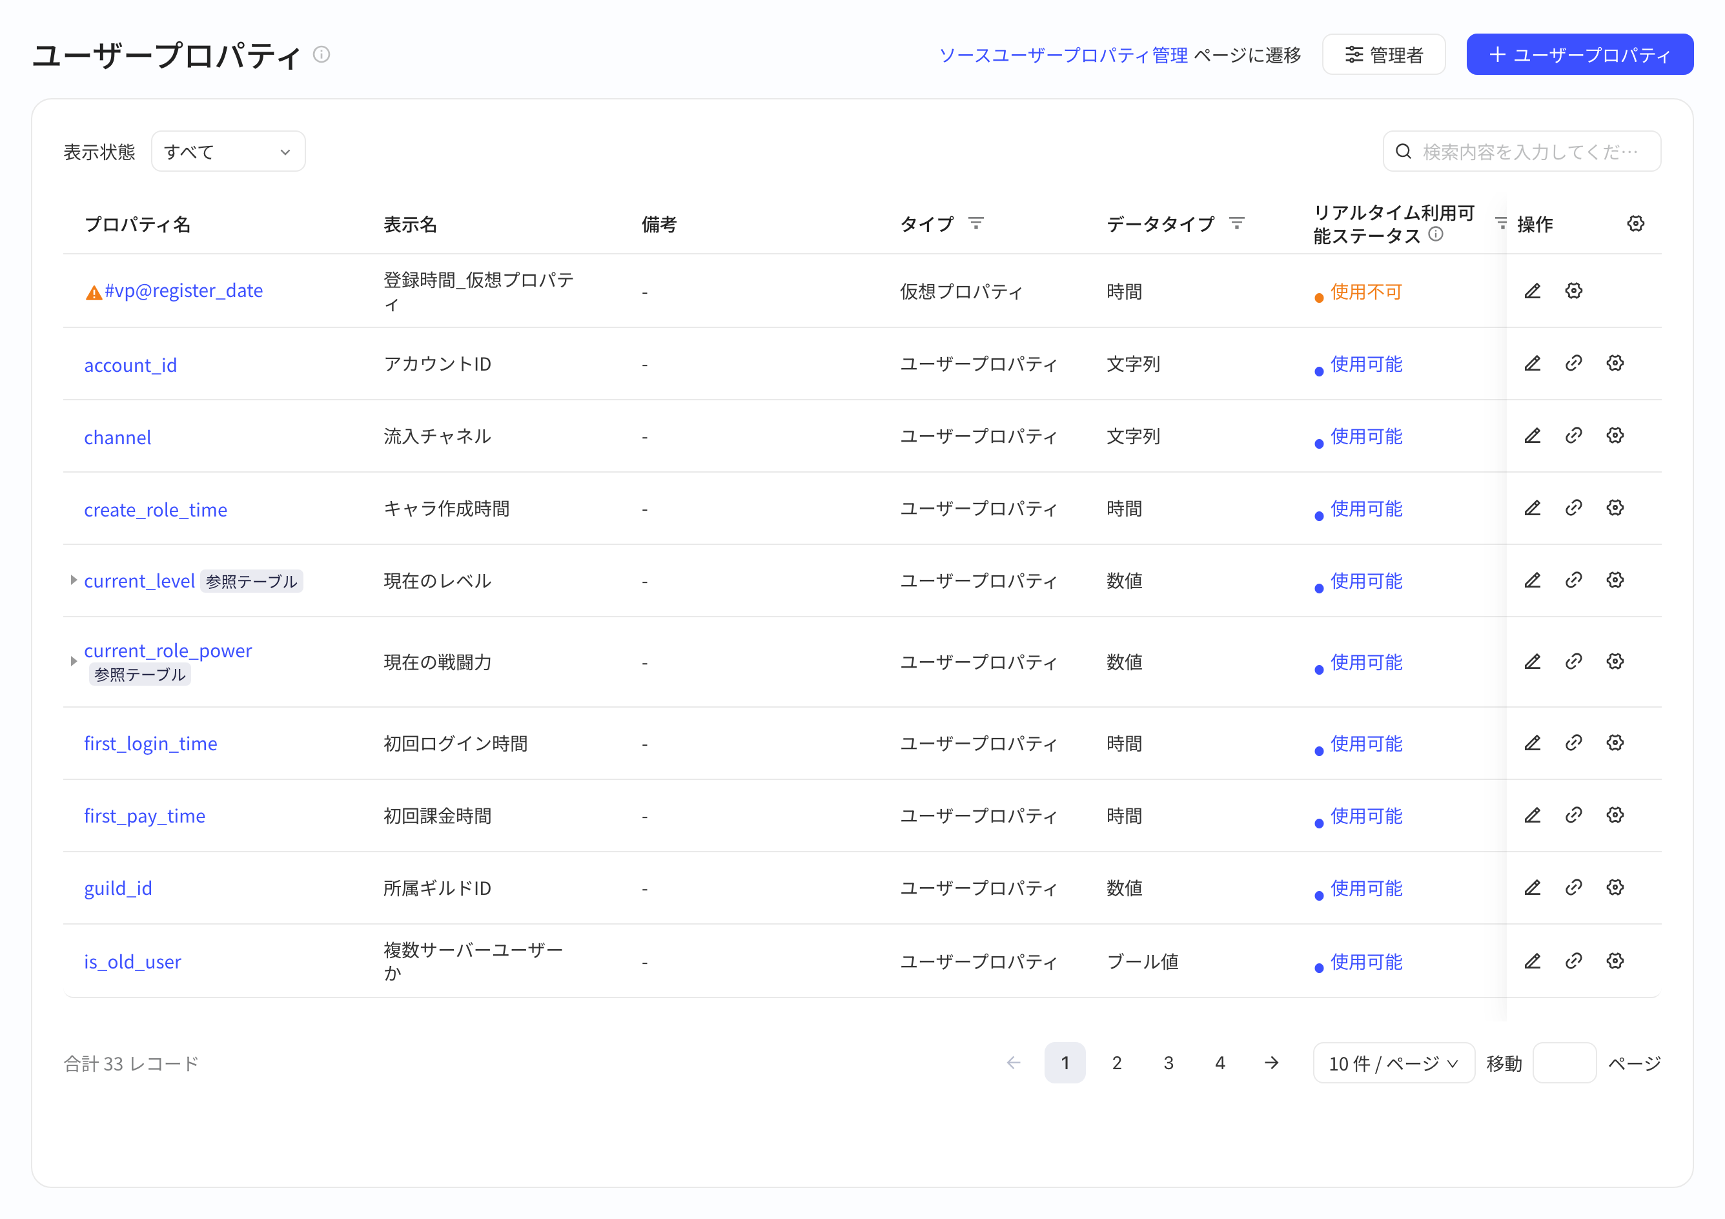Click link icon for channel row
1725x1219 pixels.
pyautogui.click(x=1573, y=436)
